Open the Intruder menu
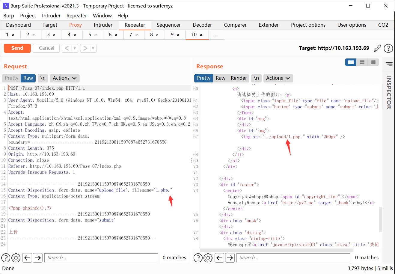Image resolution: width=395 pixels, height=274 pixels. [51, 16]
